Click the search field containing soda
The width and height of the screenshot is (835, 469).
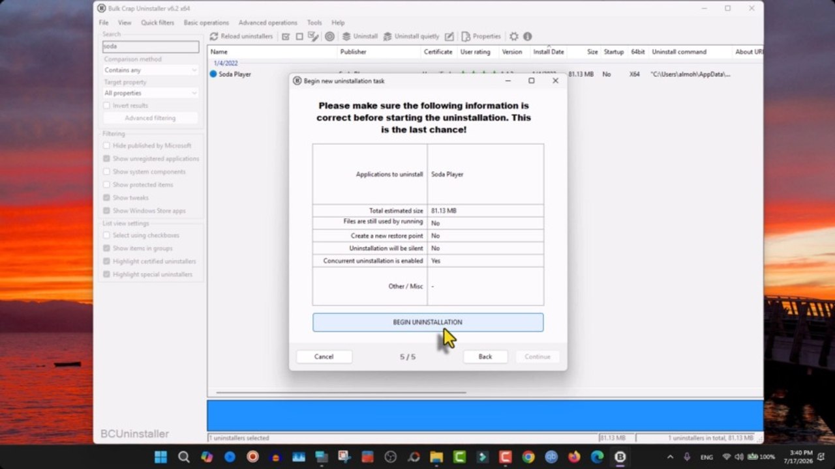[151, 47]
